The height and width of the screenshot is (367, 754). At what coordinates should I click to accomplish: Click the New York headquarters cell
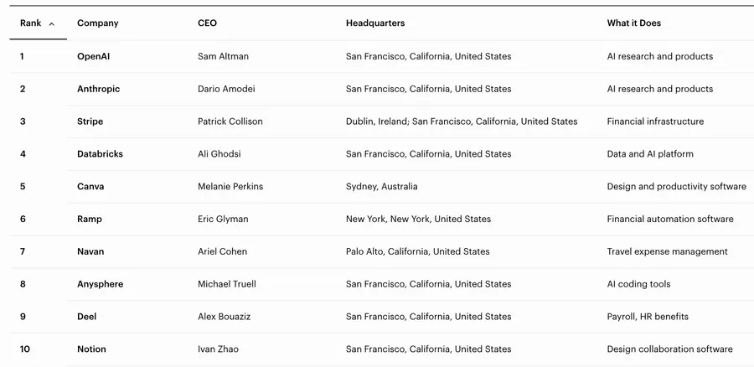click(418, 220)
